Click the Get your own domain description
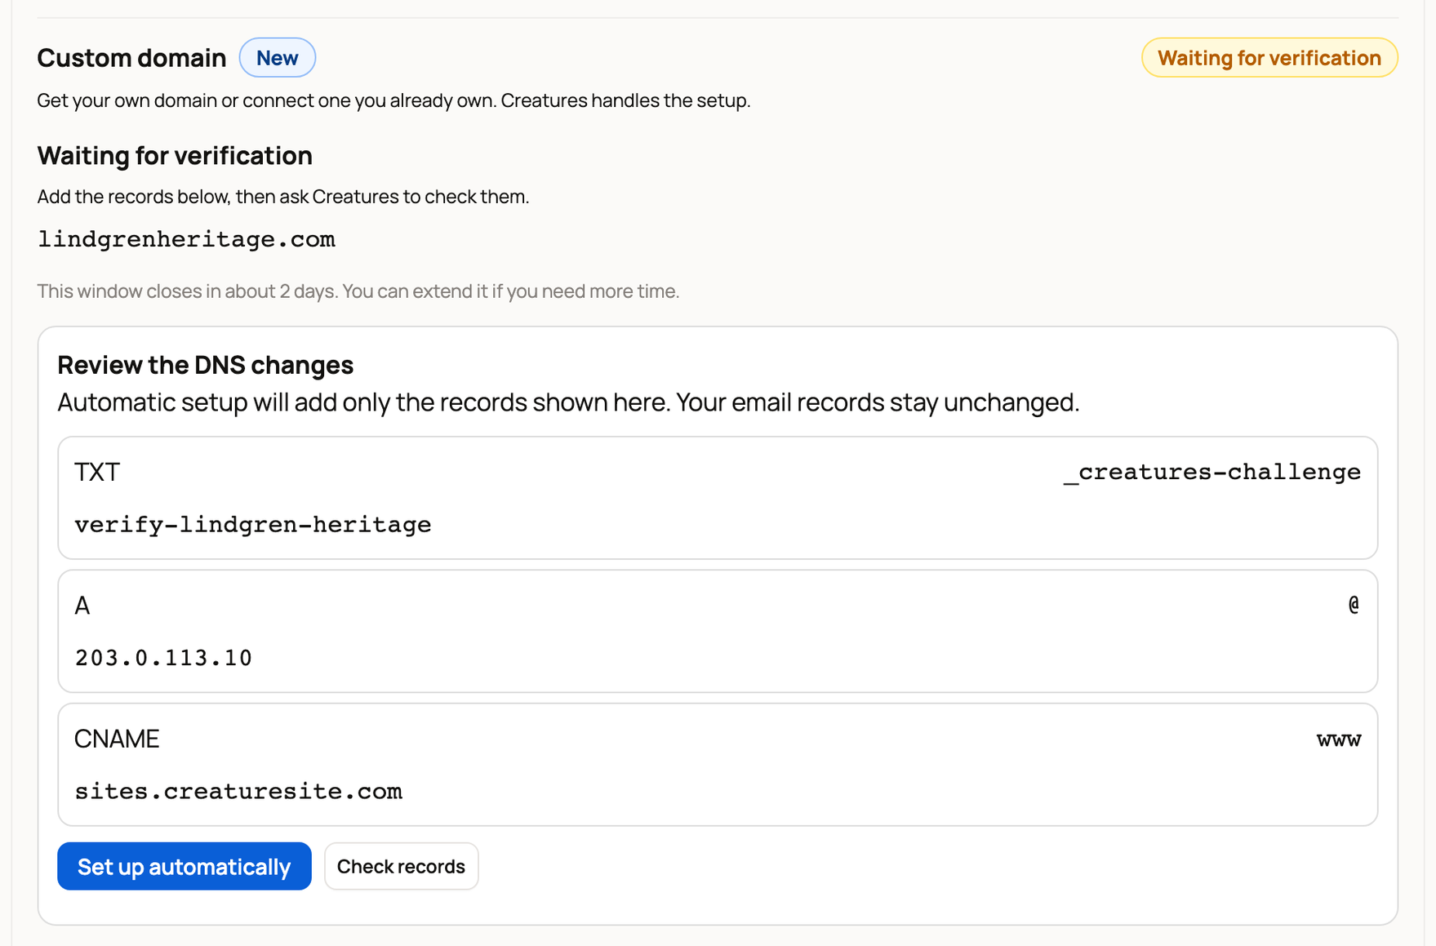This screenshot has height=946, width=1436. 393,100
